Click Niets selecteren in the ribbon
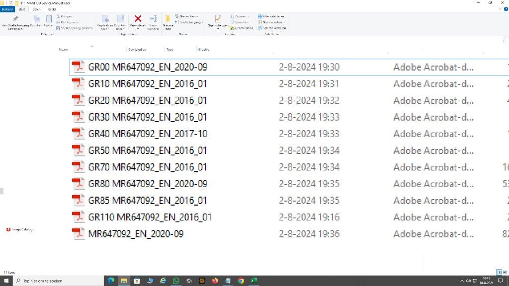The height and width of the screenshot is (286, 509). (x=271, y=22)
